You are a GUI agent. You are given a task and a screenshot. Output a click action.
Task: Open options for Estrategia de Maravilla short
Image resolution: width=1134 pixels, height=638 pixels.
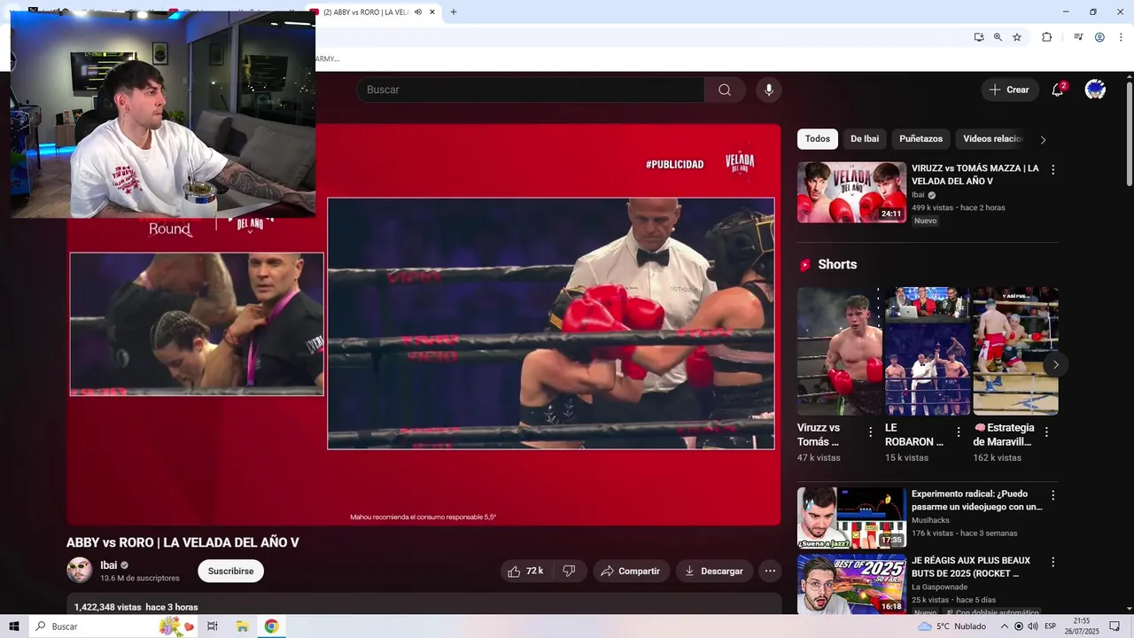point(1046,432)
